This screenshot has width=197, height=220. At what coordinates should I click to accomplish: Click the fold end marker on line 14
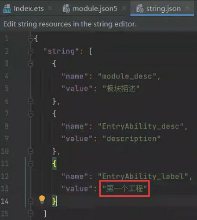tap(31, 201)
